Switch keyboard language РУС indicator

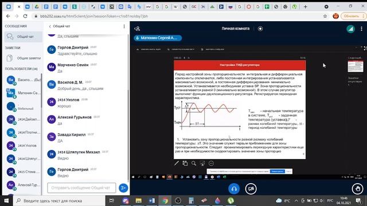[330, 201]
